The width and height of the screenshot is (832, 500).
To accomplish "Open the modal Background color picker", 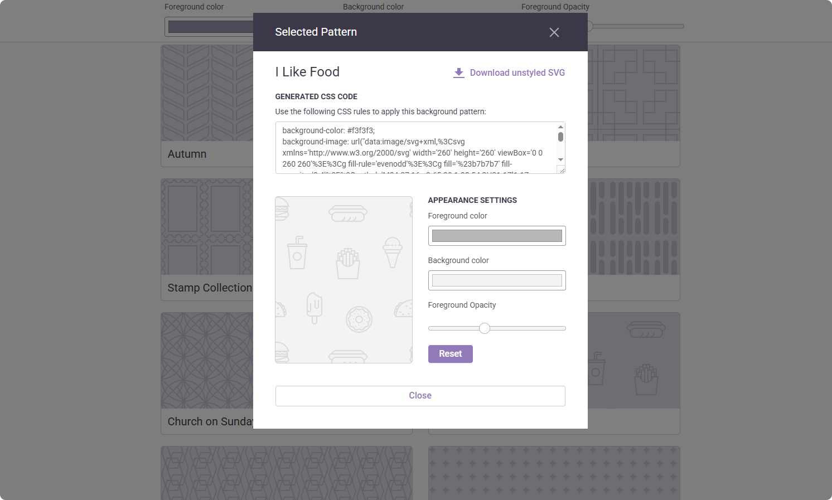I will 496,280.
